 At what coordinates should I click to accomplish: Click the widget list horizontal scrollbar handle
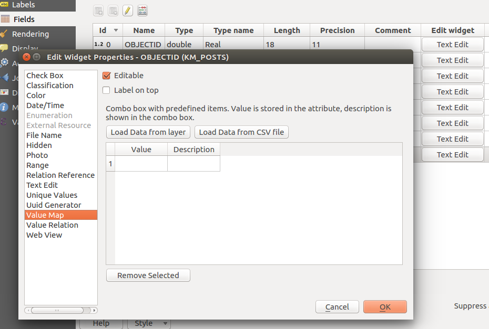click(57, 310)
